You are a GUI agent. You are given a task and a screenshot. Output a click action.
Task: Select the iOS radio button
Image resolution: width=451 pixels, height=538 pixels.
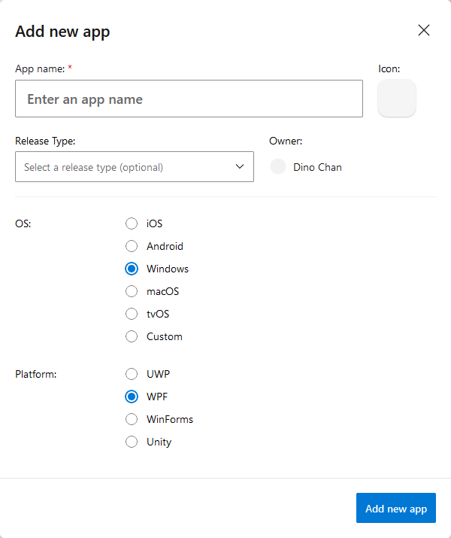click(x=132, y=223)
